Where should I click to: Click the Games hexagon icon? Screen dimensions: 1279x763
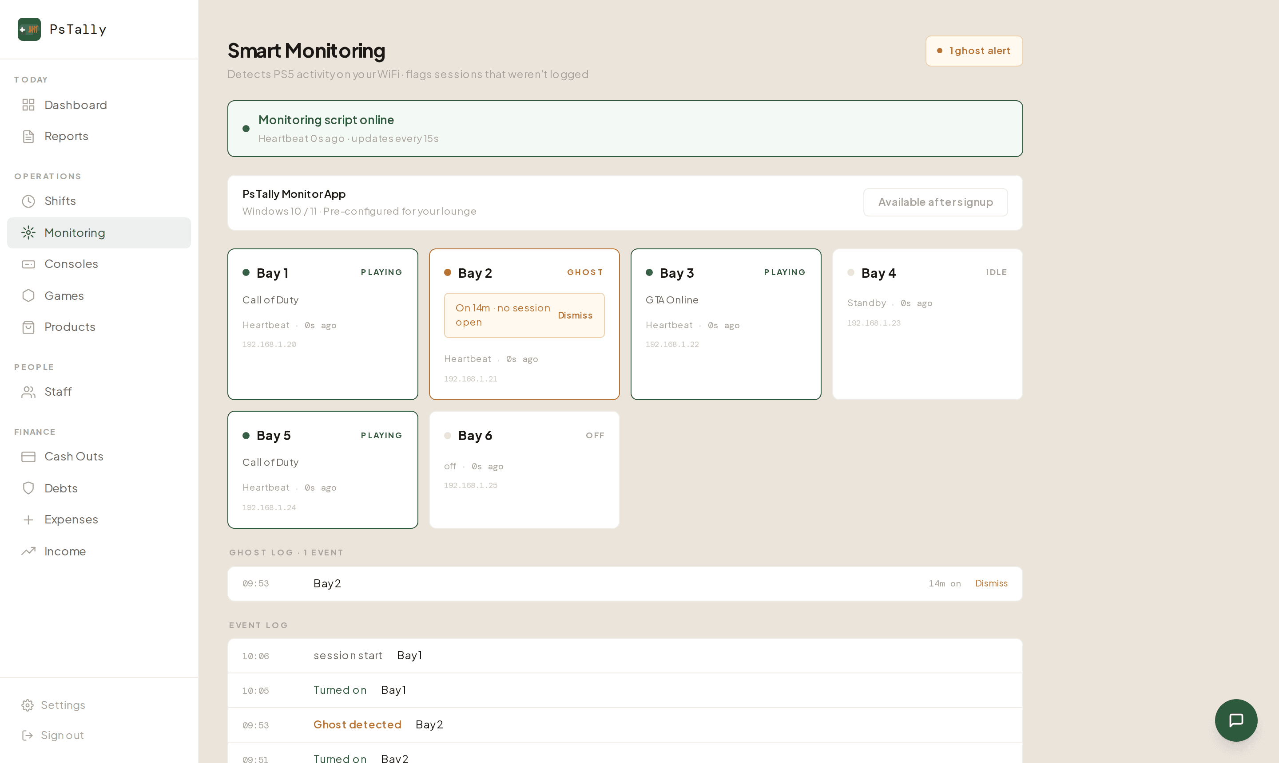(28, 295)
